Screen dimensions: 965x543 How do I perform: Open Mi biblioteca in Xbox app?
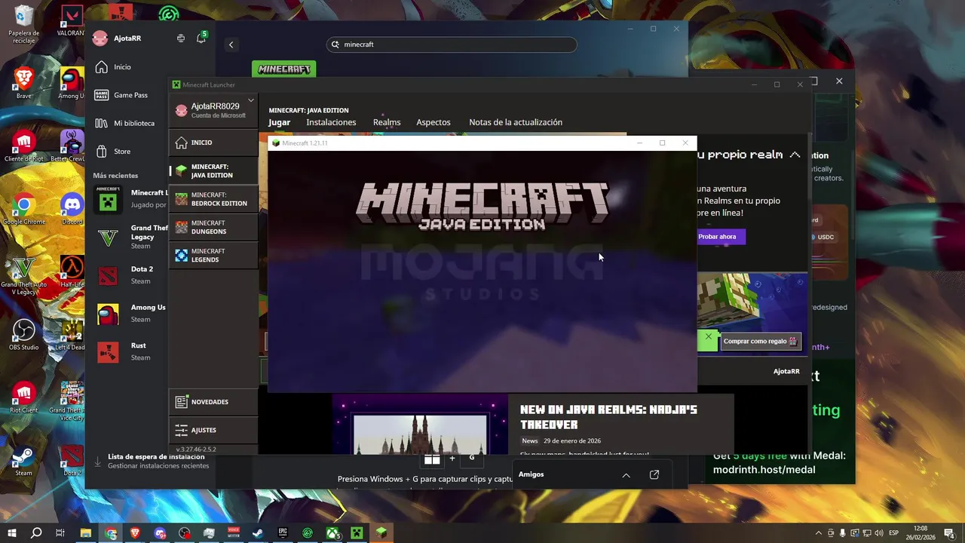[x=134, y=123]
